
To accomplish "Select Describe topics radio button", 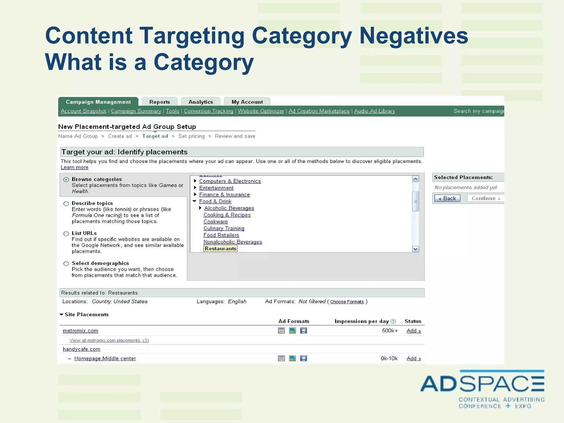I will [66, 204].
